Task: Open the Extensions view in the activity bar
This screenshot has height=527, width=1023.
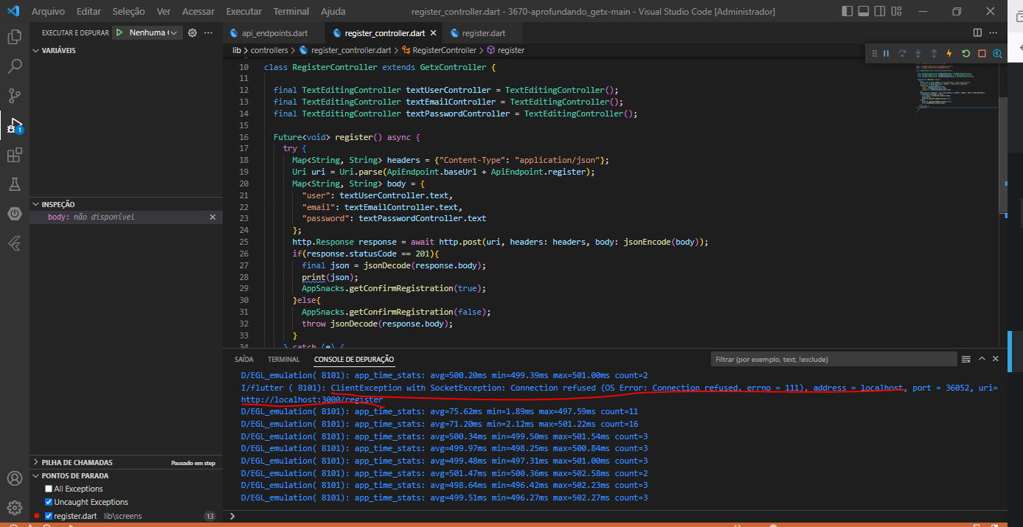Action: click(14, 155)
